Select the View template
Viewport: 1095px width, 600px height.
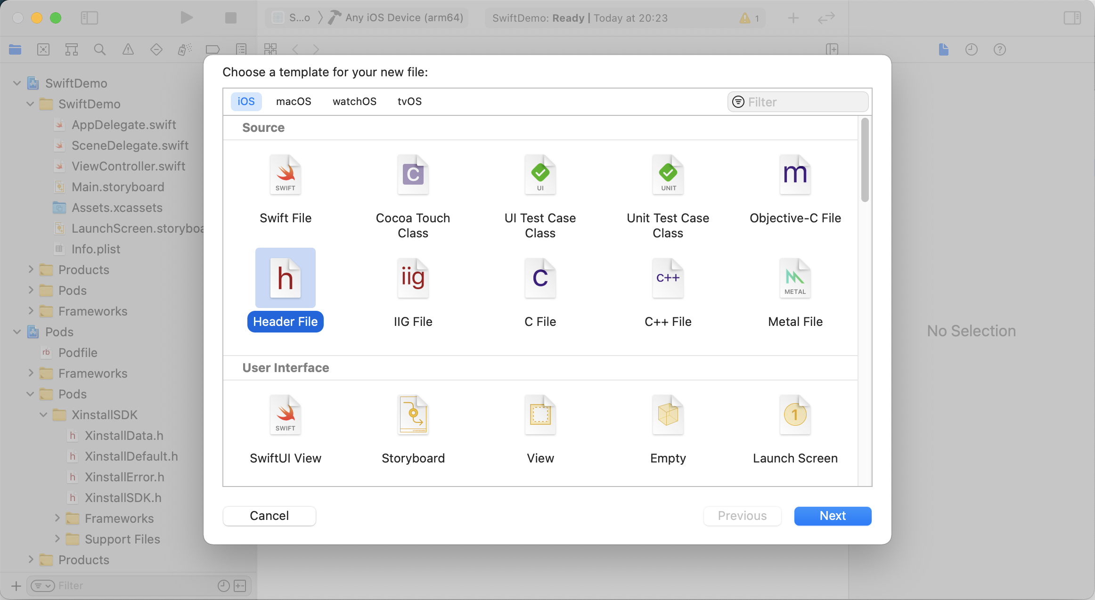click(540, 430)
